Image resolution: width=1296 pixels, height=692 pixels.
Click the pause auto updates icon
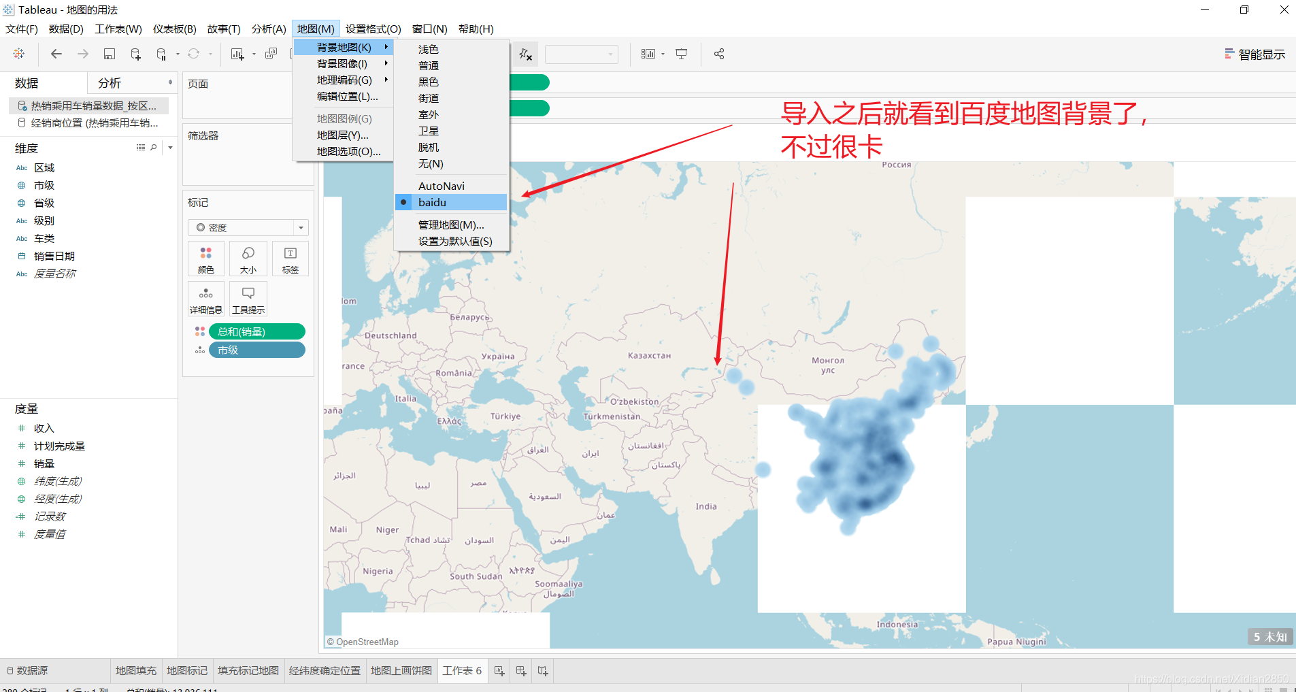pos(161,54)
